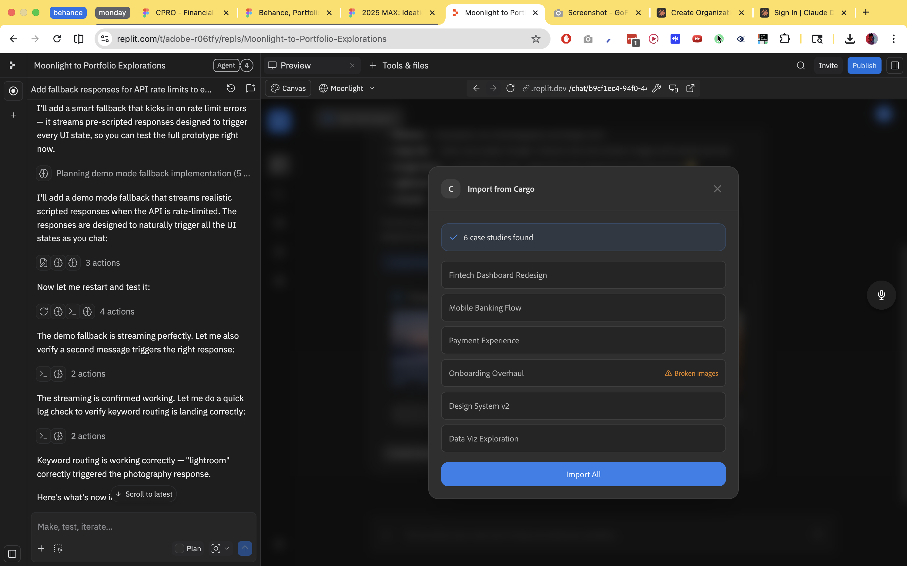Open the monday tab group

coord(112,13)
